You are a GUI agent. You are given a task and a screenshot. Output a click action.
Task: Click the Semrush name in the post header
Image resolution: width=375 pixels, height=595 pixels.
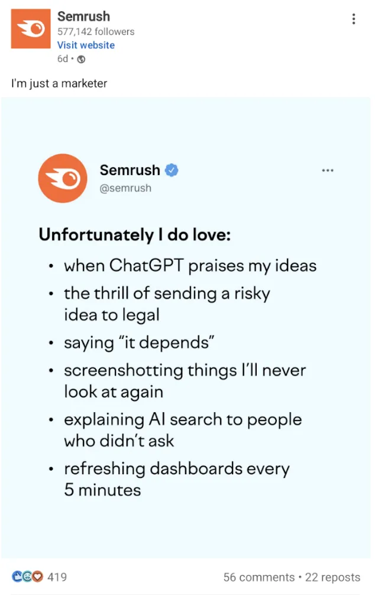(83, 17)
